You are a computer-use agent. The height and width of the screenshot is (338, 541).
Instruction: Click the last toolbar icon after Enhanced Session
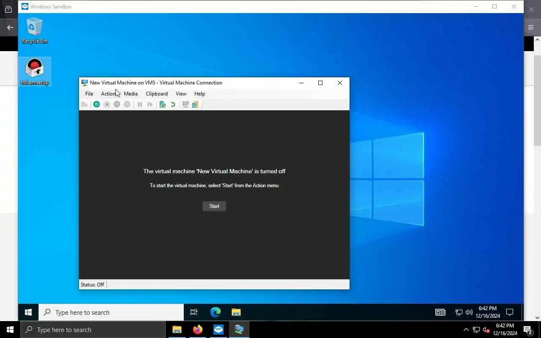click(x=195, y=104)
